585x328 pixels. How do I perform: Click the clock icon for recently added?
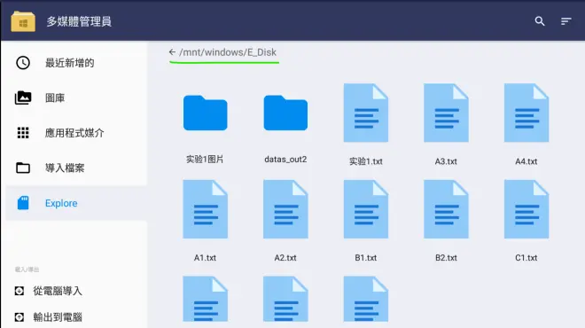click(x=23, y=63)
